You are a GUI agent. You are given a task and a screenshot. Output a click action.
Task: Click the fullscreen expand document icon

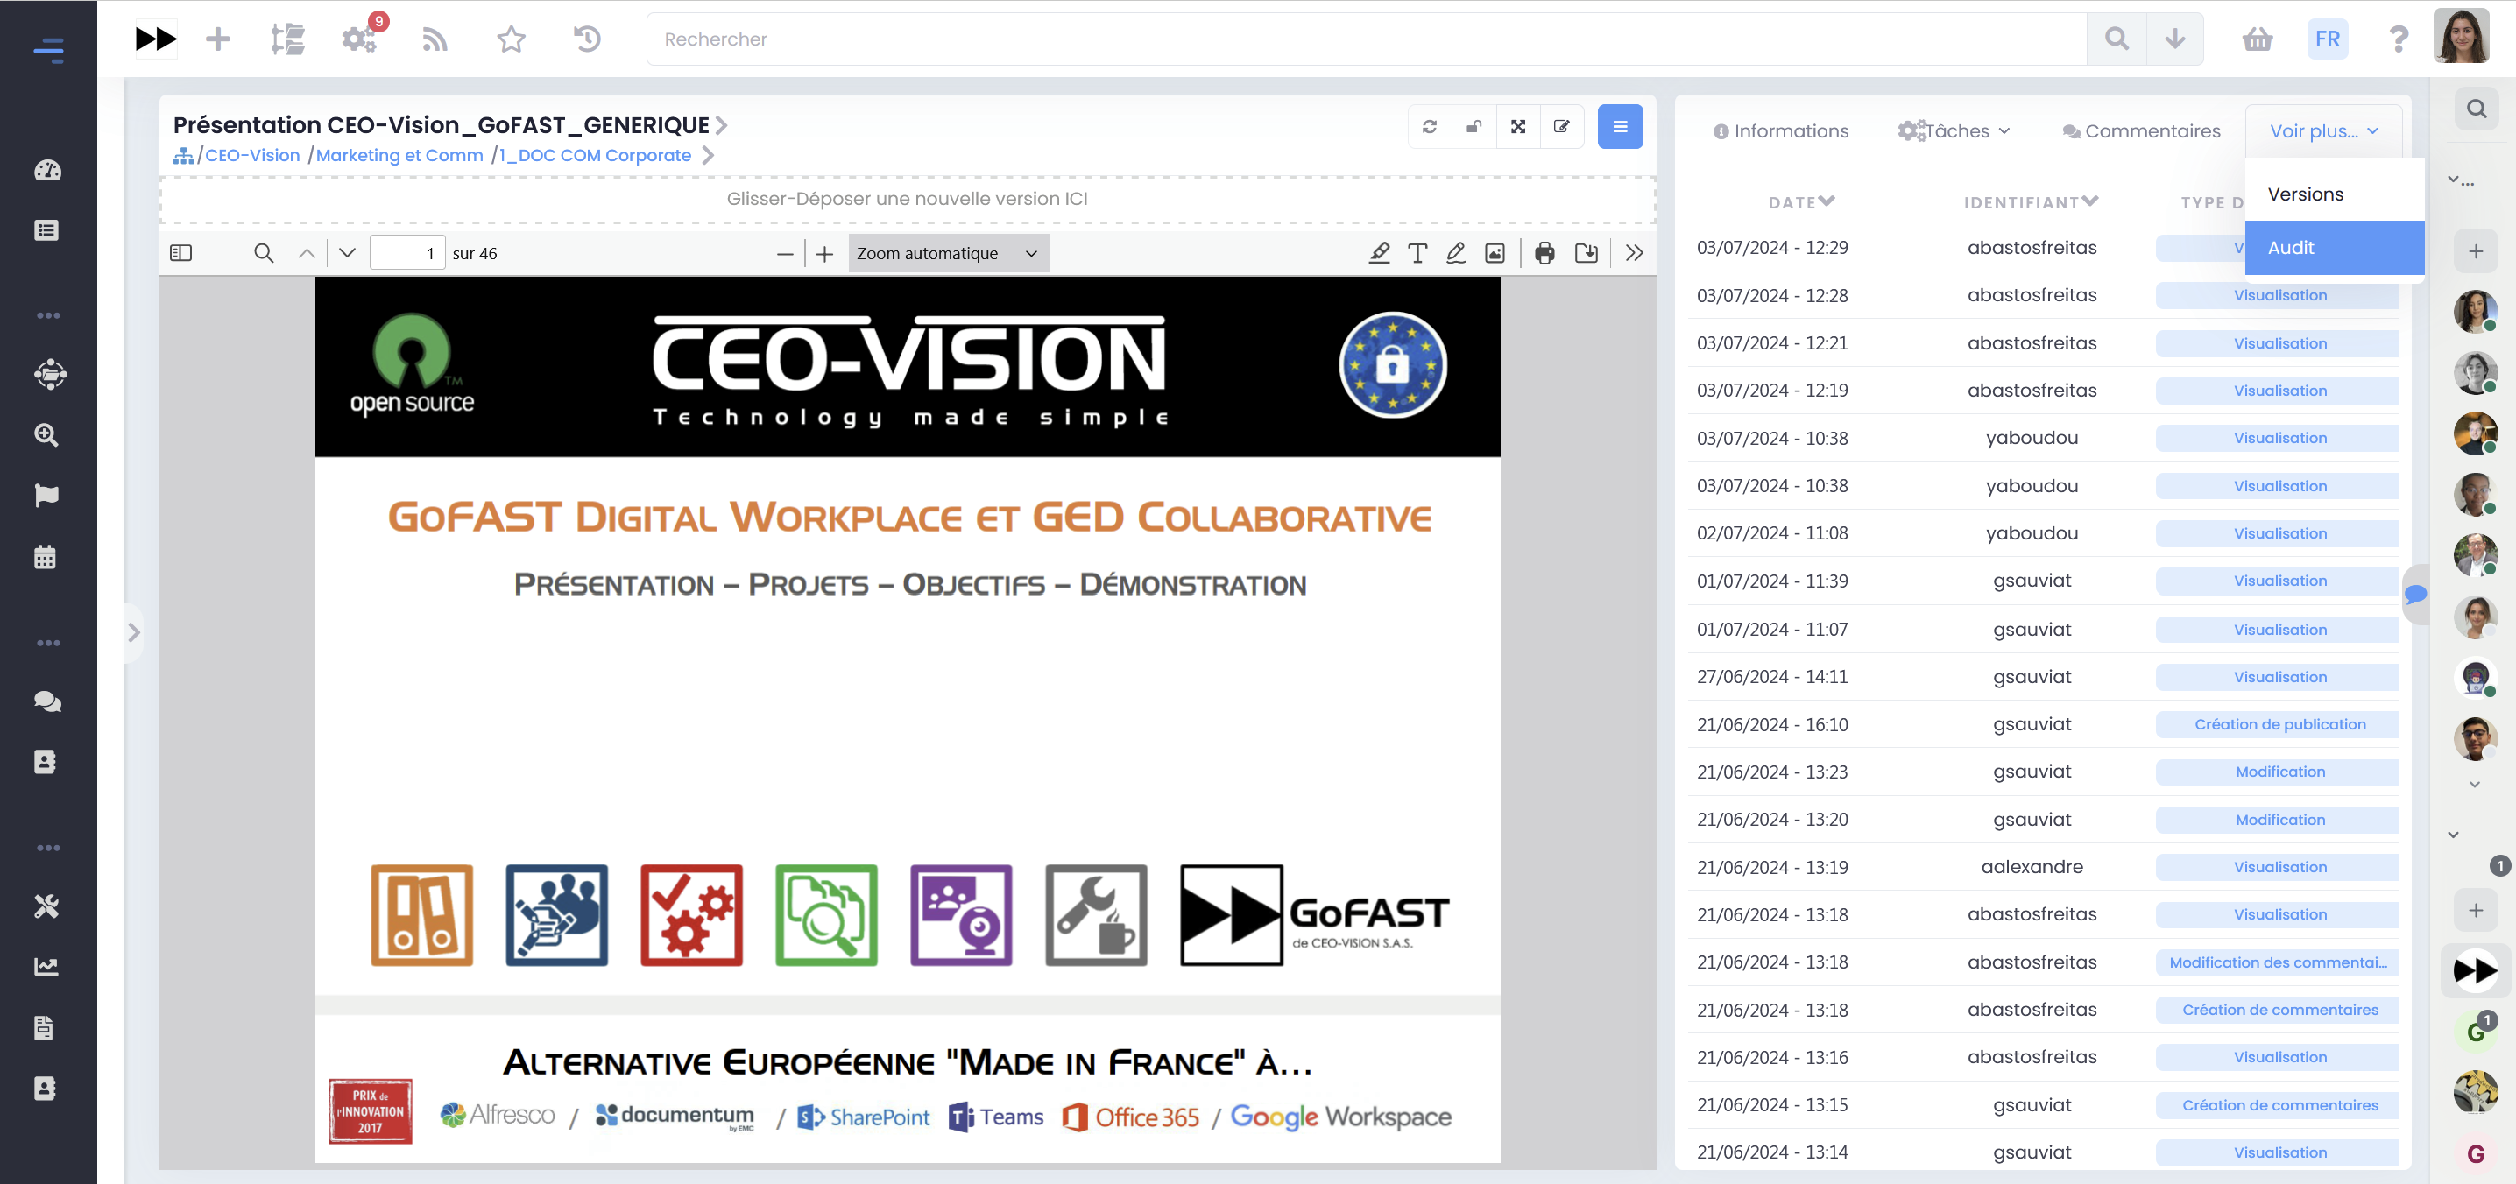[x=1518, y=127]
